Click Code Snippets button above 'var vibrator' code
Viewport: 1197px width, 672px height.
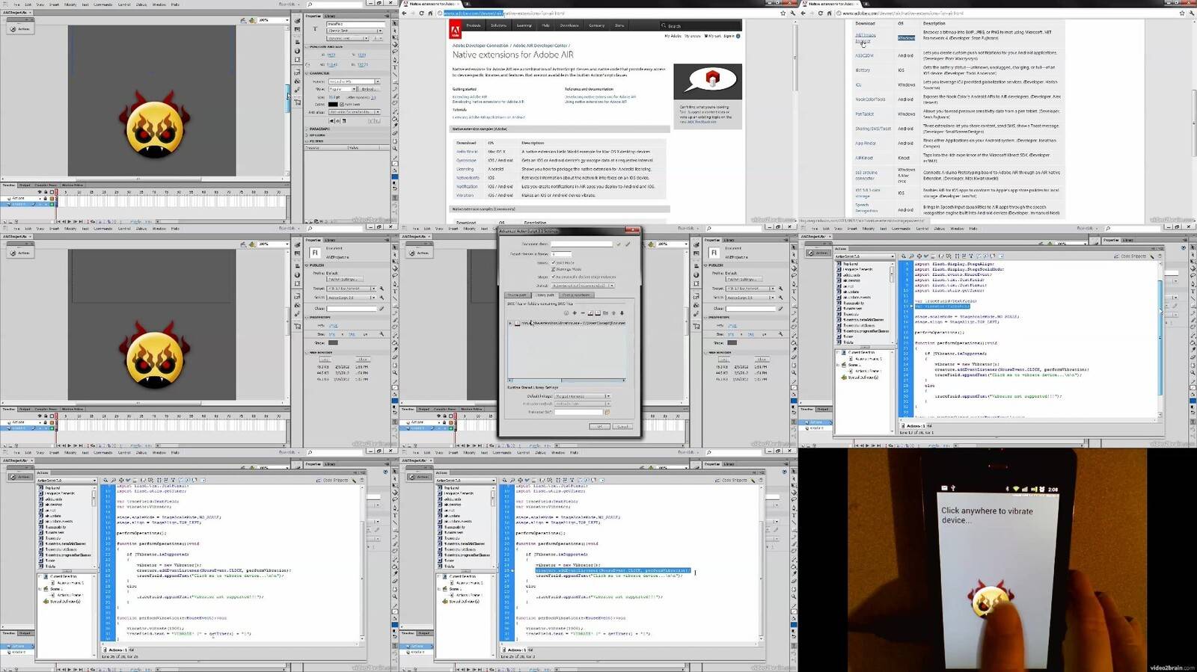[1130, 256]
